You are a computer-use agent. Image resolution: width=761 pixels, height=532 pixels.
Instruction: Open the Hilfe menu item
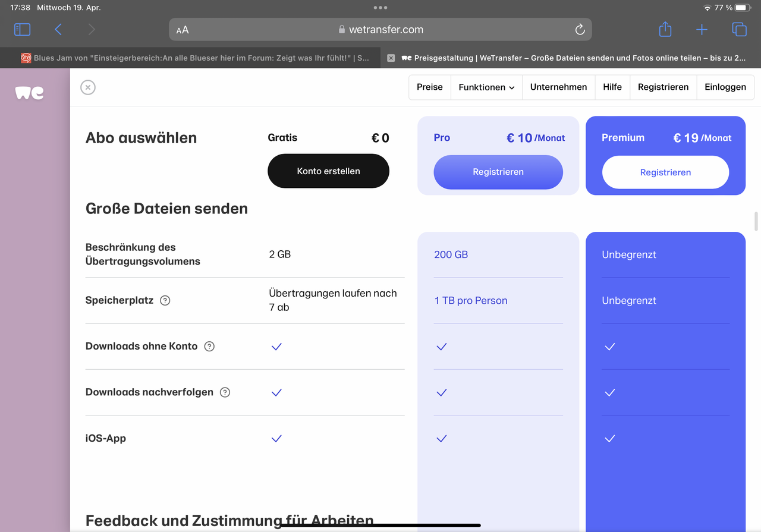coord(612,87)
